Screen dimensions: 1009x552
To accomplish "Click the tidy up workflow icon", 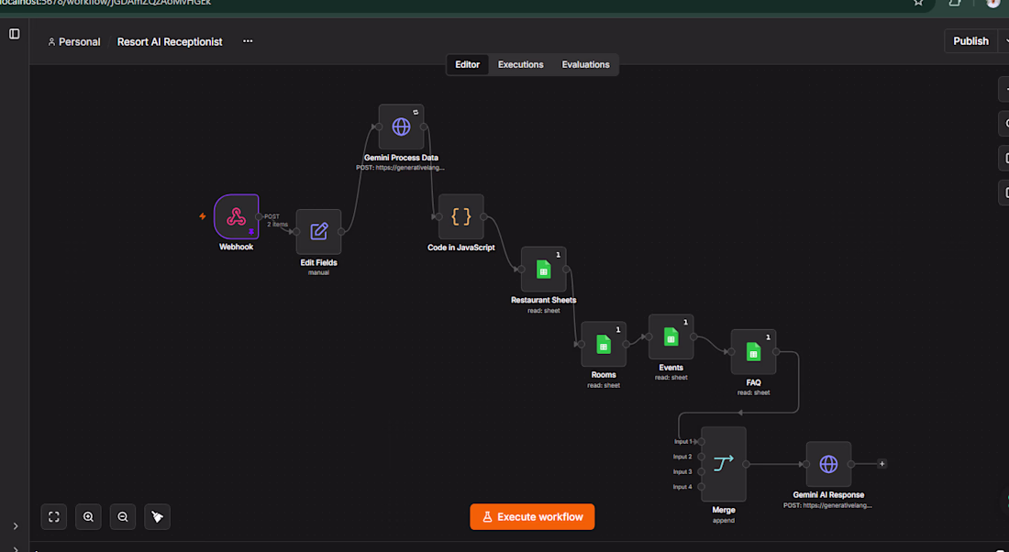I will tap(157, 516).
